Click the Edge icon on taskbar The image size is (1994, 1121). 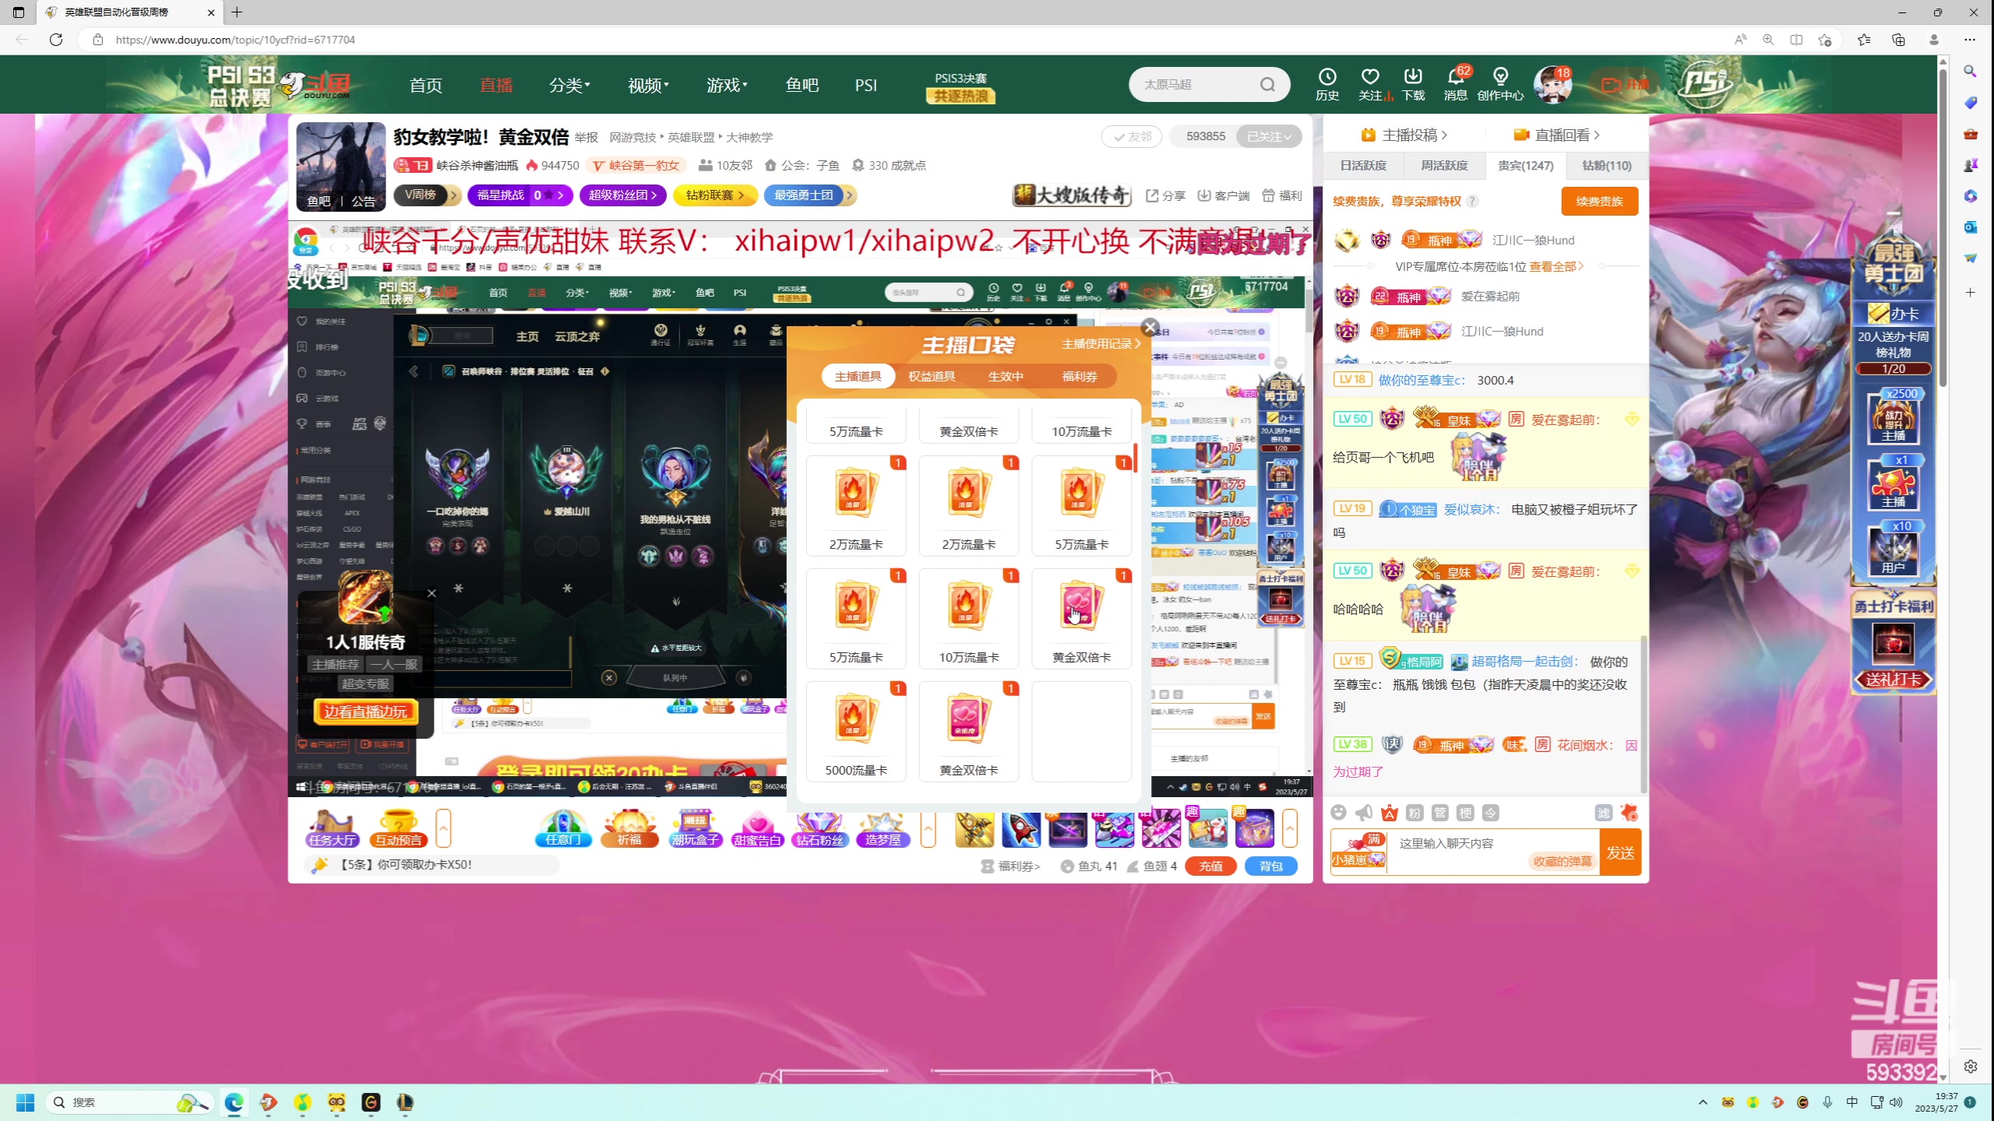pos(234,1102)
